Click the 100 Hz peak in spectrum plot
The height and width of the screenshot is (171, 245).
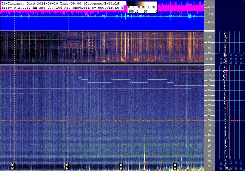[228, 70]
